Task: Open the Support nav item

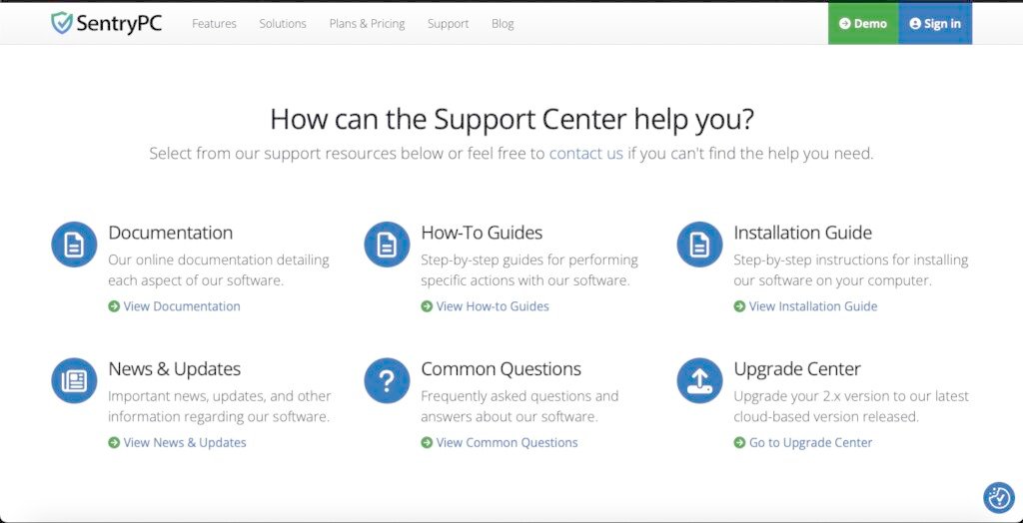Action: [448, 24]
